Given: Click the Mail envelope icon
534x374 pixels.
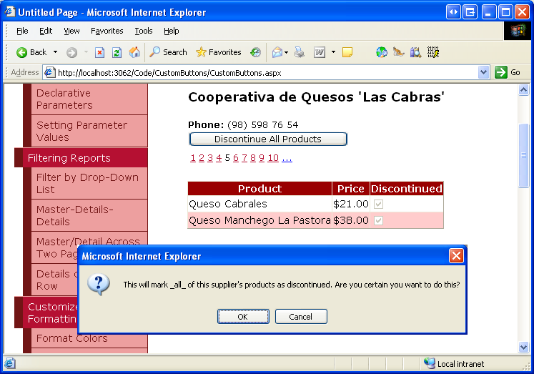Looking at the screenshot, I should [277, 52].
